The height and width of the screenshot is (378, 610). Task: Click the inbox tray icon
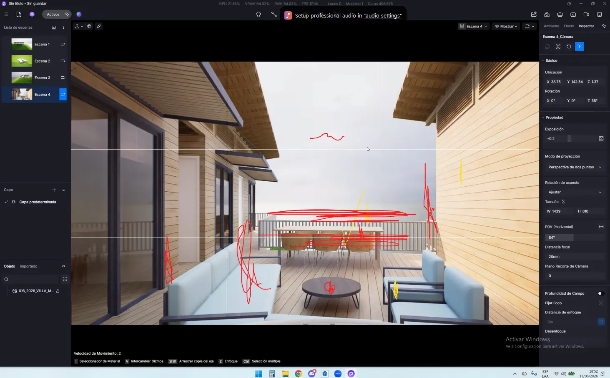tap(600, 14)
